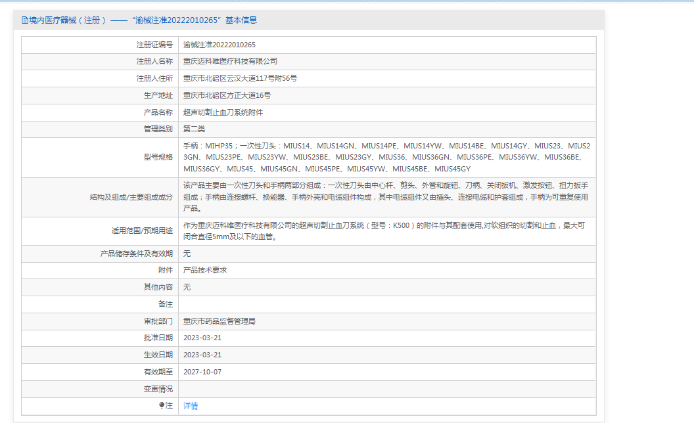
Task: Open the 详情 link in the 注 row
Action: (x=191, y=406)
